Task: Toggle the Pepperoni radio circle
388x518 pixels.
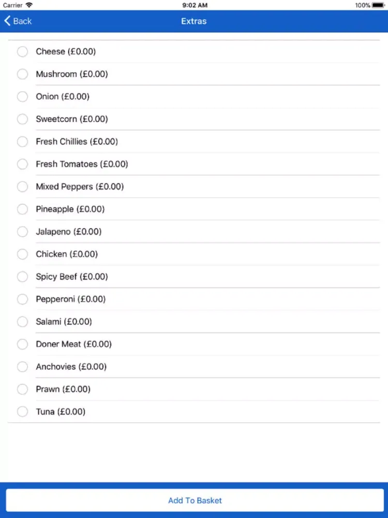Action: pyautogui.click(x=22, y=299)
